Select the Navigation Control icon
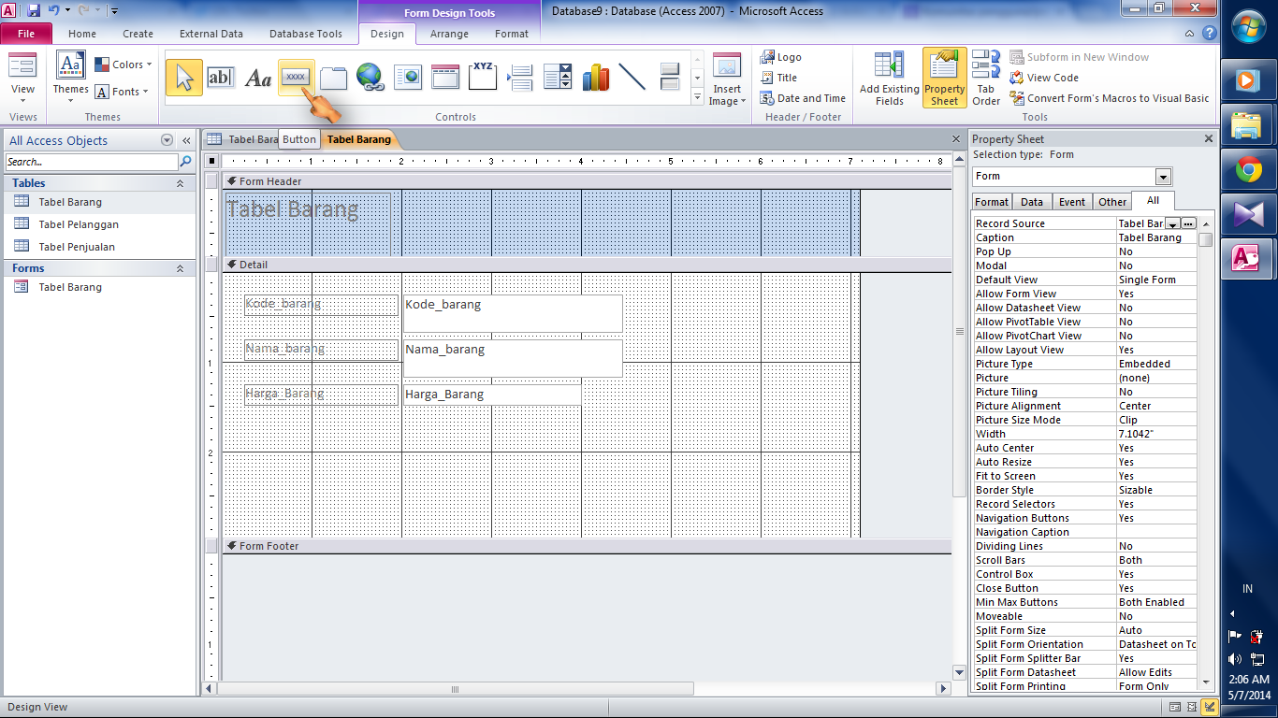 tap(445, 78)
